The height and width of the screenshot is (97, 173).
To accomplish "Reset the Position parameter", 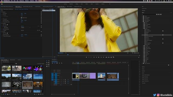I will pyautogui.click(x=41, y=13).
